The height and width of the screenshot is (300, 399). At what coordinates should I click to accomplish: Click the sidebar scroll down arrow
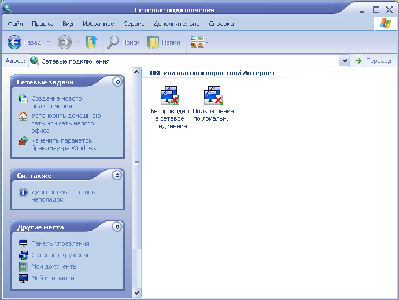point(136,293)
